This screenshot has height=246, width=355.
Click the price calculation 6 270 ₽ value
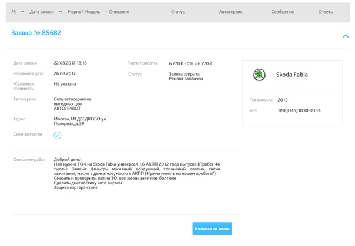pos(190,63)
